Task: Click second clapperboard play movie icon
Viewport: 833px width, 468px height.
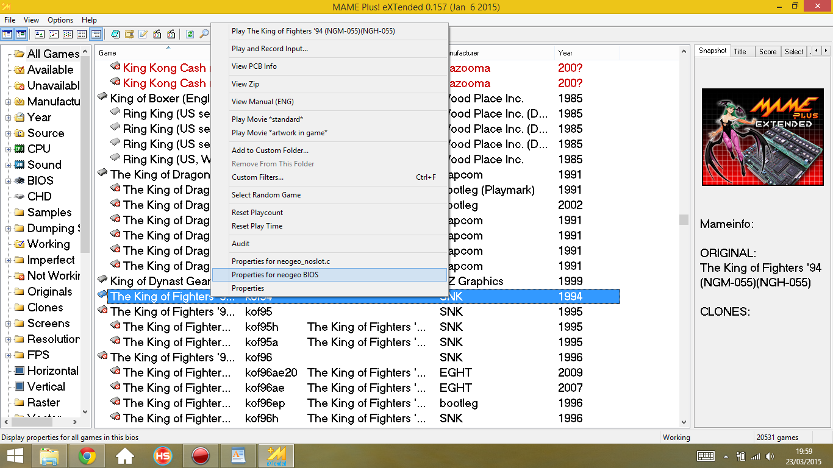Action: (x=171, y=34)
